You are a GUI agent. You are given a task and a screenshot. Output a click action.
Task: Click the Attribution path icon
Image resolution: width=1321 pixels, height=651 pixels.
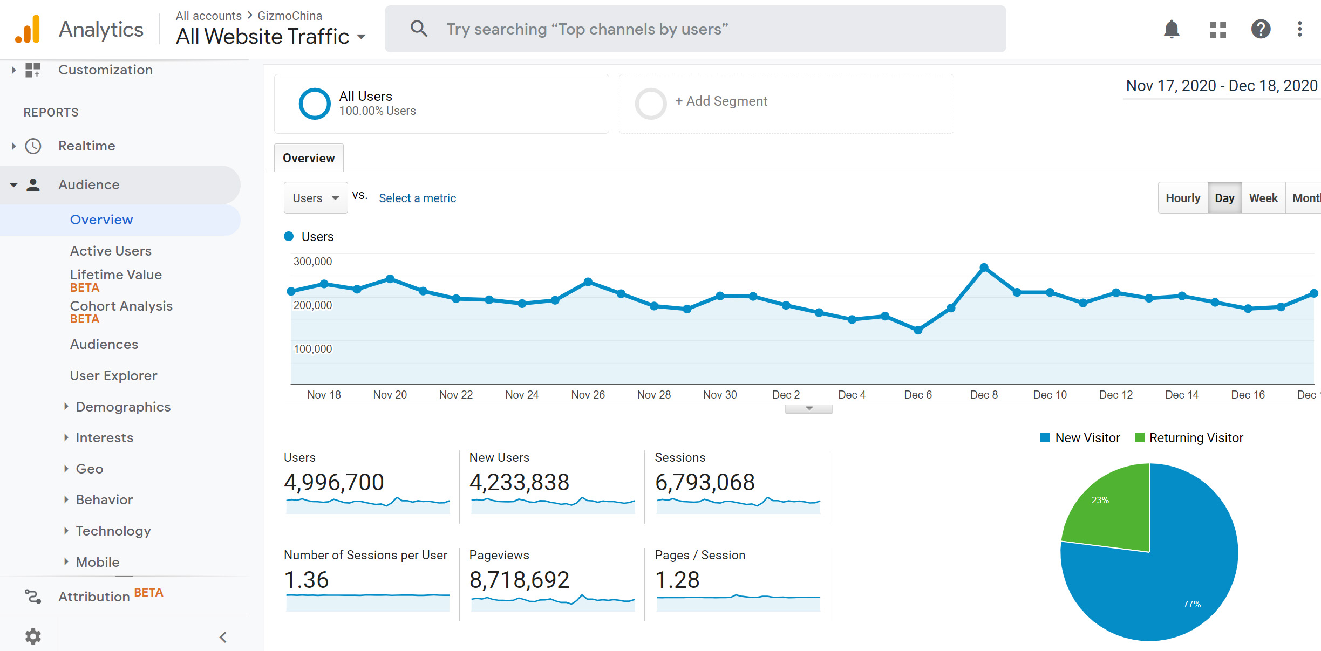(x=33, y=596)
